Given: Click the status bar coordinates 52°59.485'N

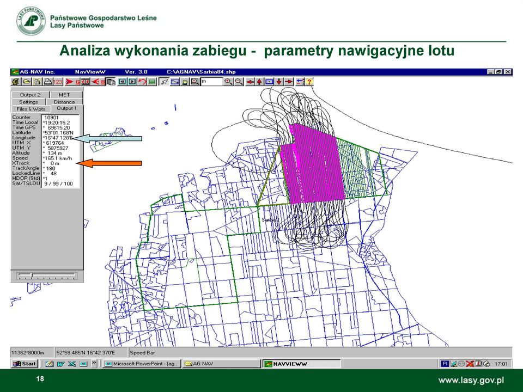Looking at the screenshot, I should (86, 353).
